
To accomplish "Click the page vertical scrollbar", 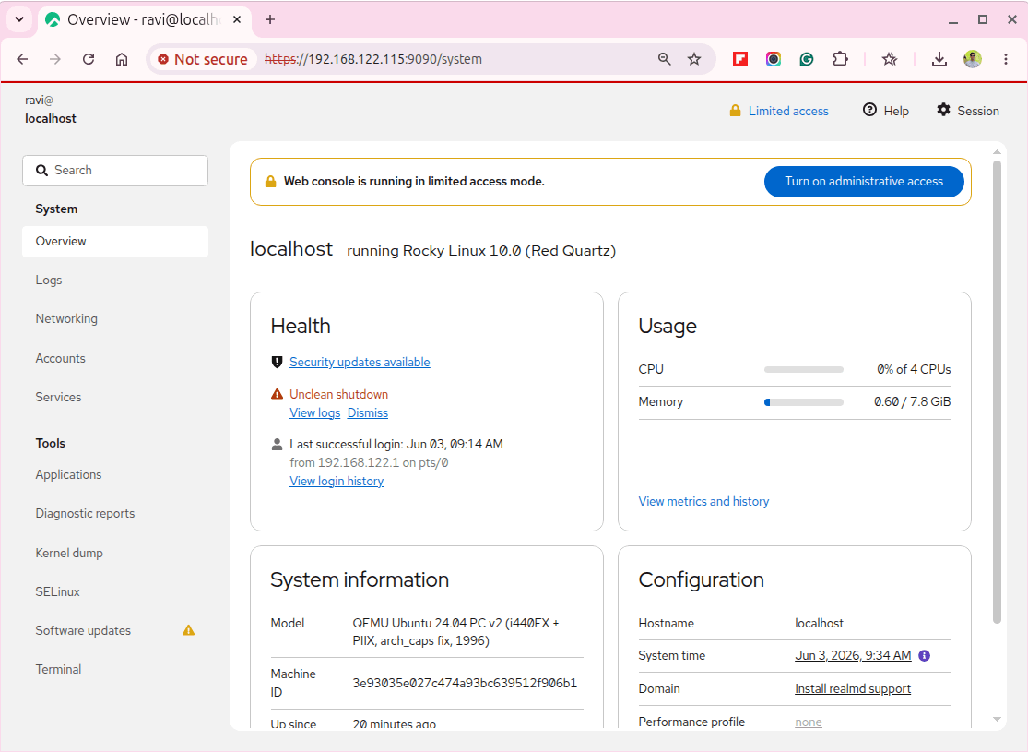I will pos(998,392).
